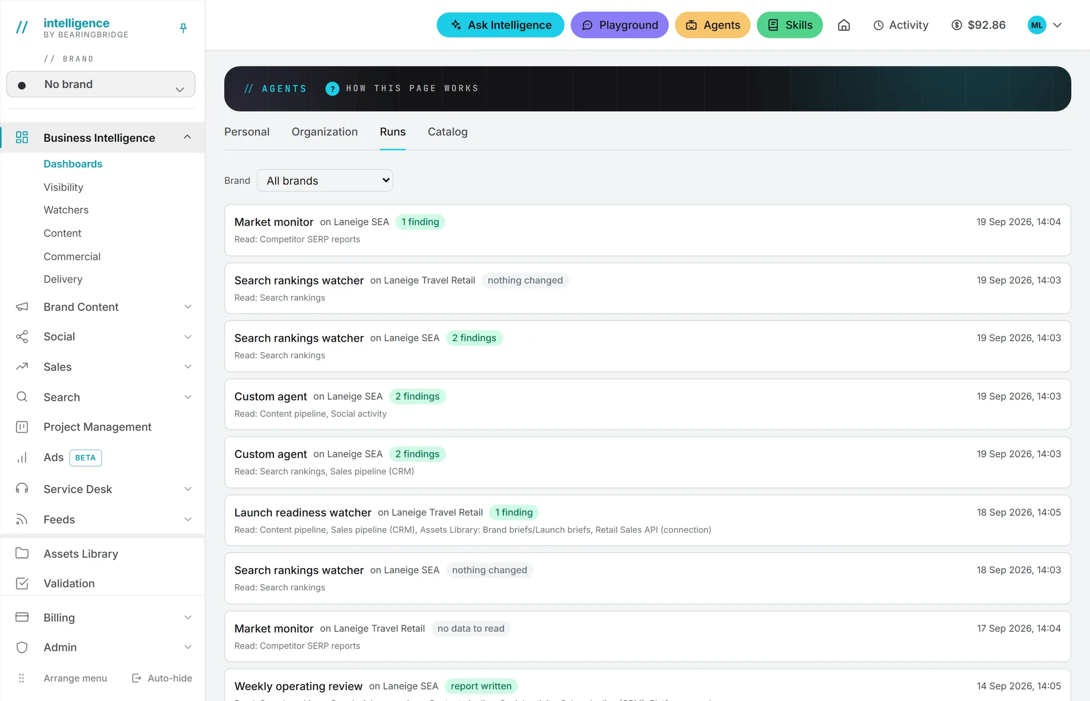Switch to the Personal tab
1090x701 pixels.
pyautogui.click(x=247, y=132)
